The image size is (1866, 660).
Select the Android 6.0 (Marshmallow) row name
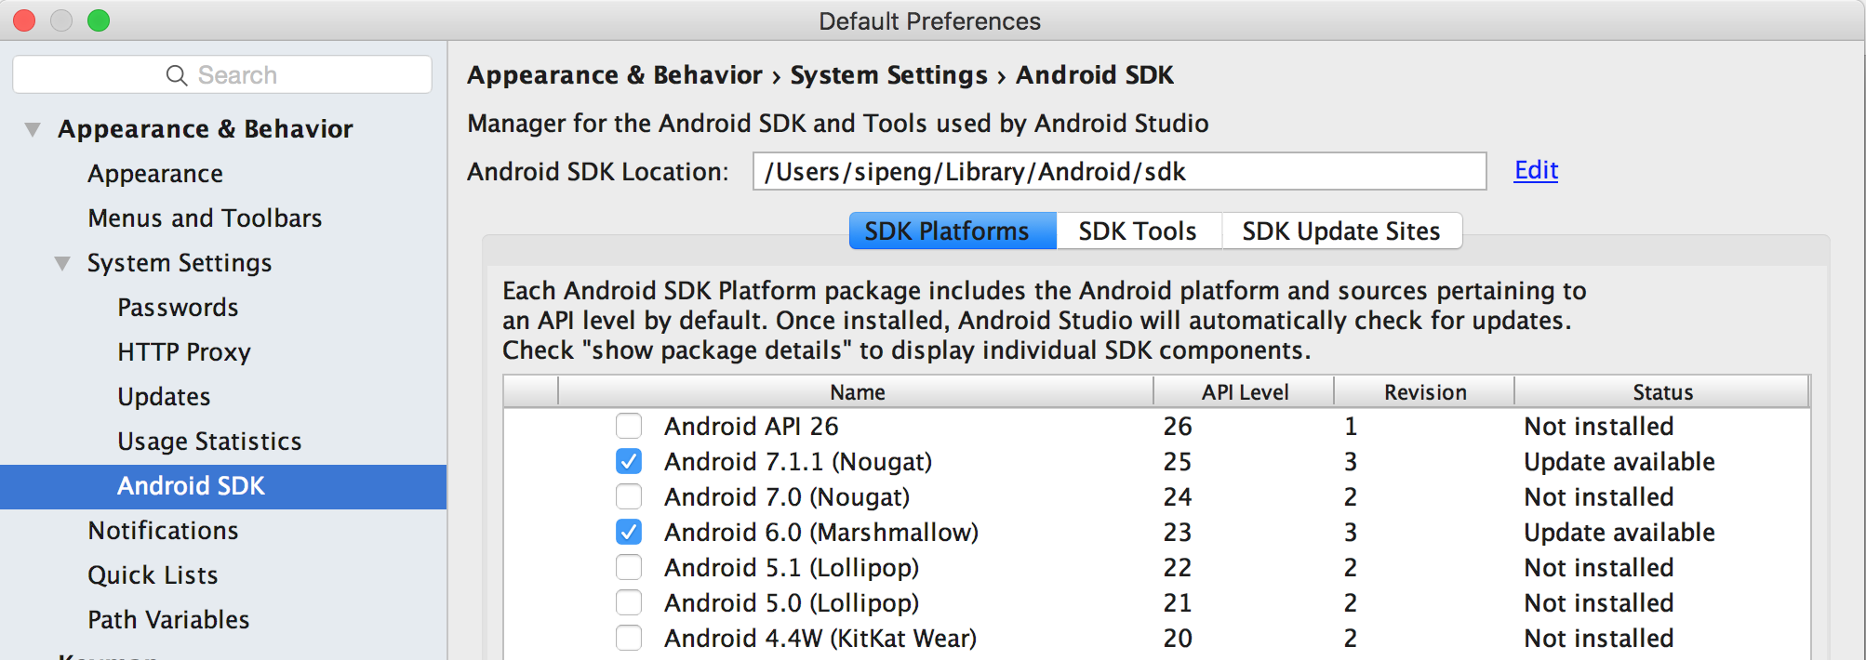[x=821, y=533]
